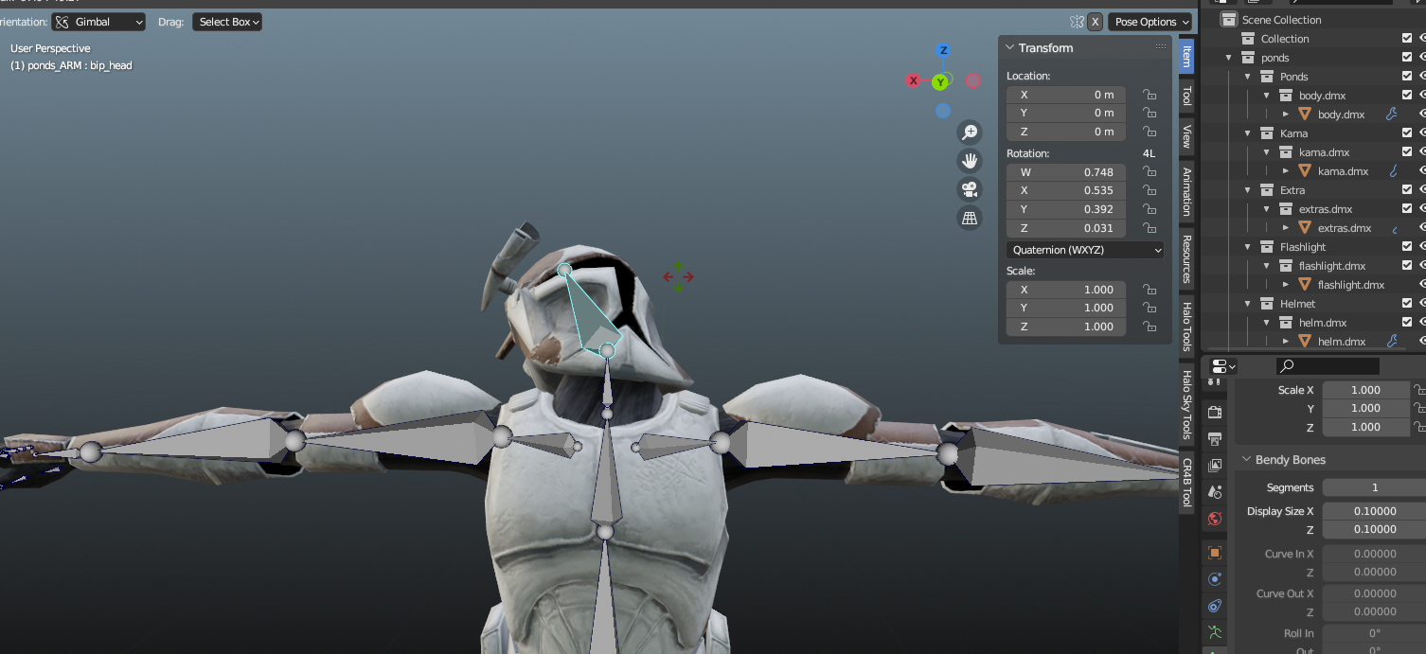Click the Scene Collection icon
This screenshot has height=654, width=1426.
point(1229,20)
